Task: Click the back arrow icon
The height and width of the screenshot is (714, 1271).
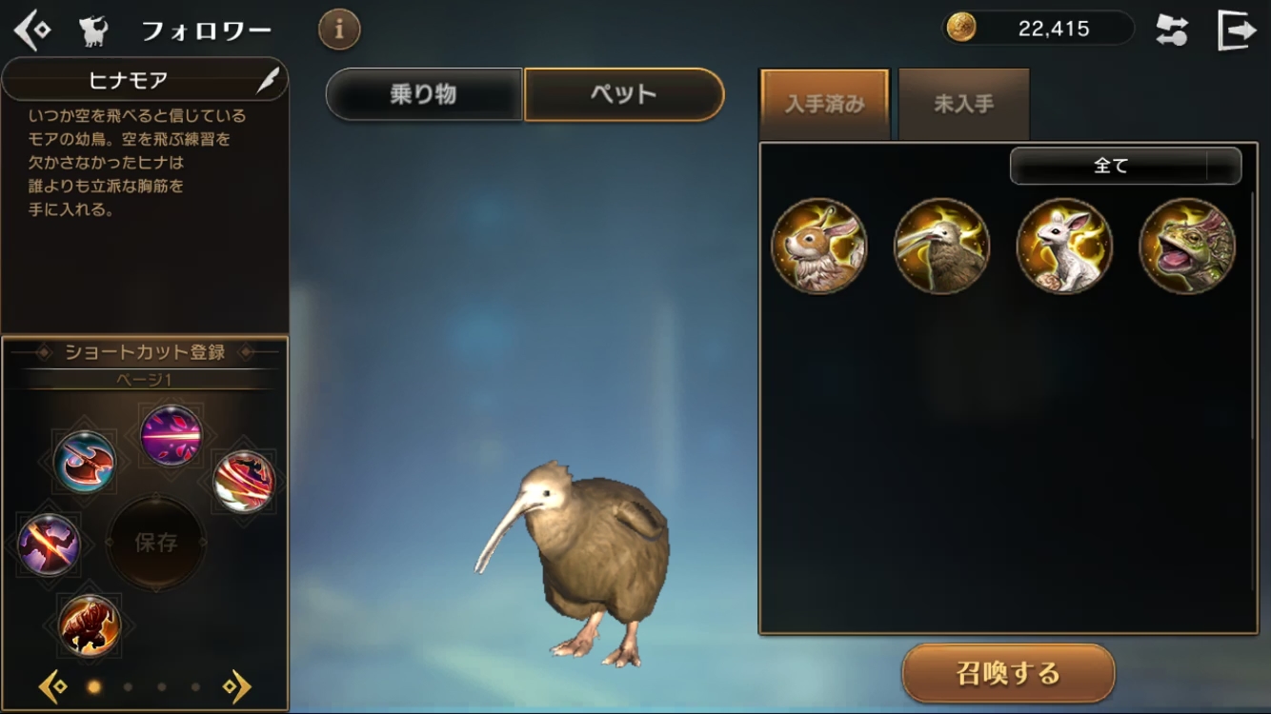Action: pos(31,30)
